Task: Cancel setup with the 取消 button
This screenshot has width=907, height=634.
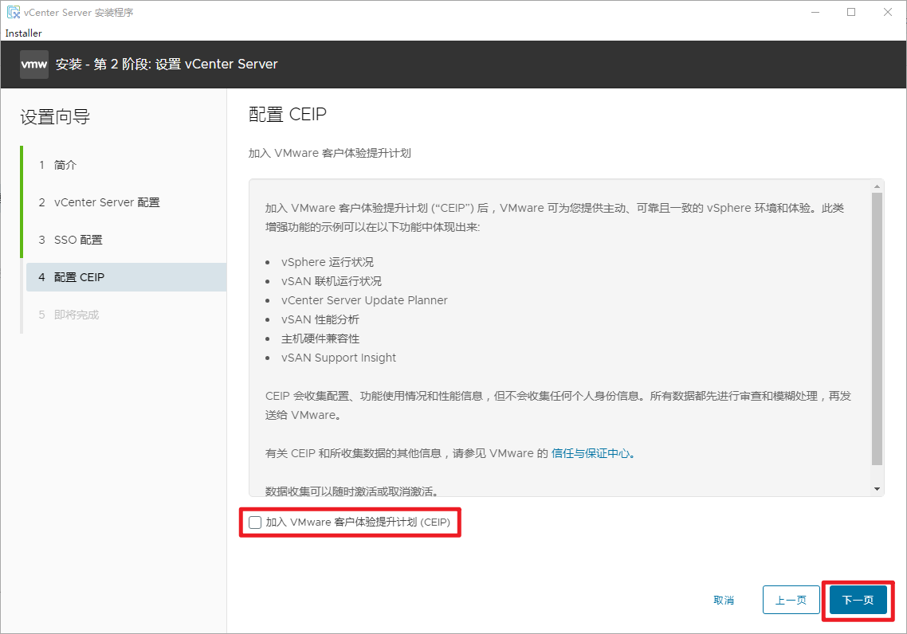Action: click(724, 601)
